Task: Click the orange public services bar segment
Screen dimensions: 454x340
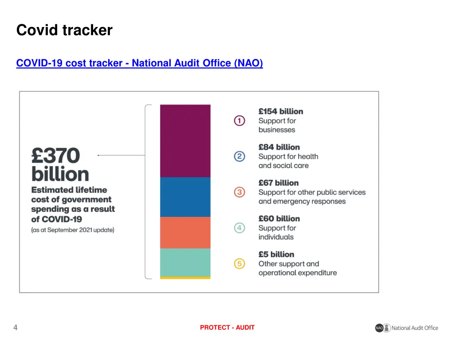Action: click(x=185, y=232)
